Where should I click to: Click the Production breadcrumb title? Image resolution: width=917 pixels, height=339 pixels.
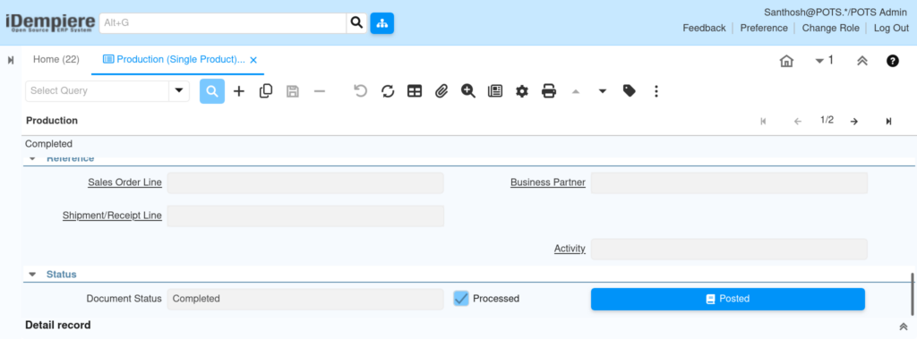click(x=51, y=121)
